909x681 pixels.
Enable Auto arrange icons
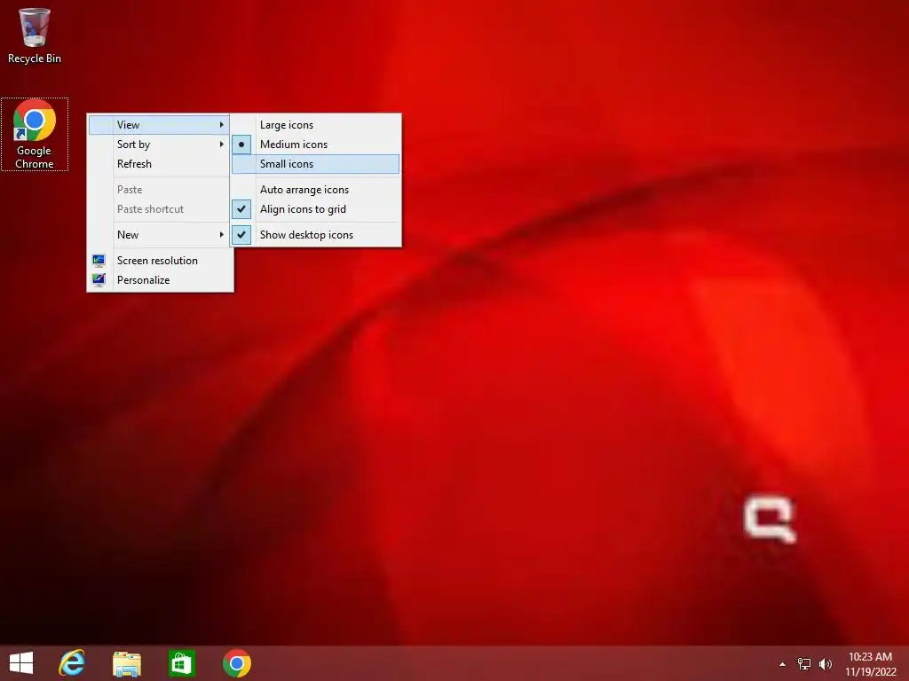pos(315,190)
